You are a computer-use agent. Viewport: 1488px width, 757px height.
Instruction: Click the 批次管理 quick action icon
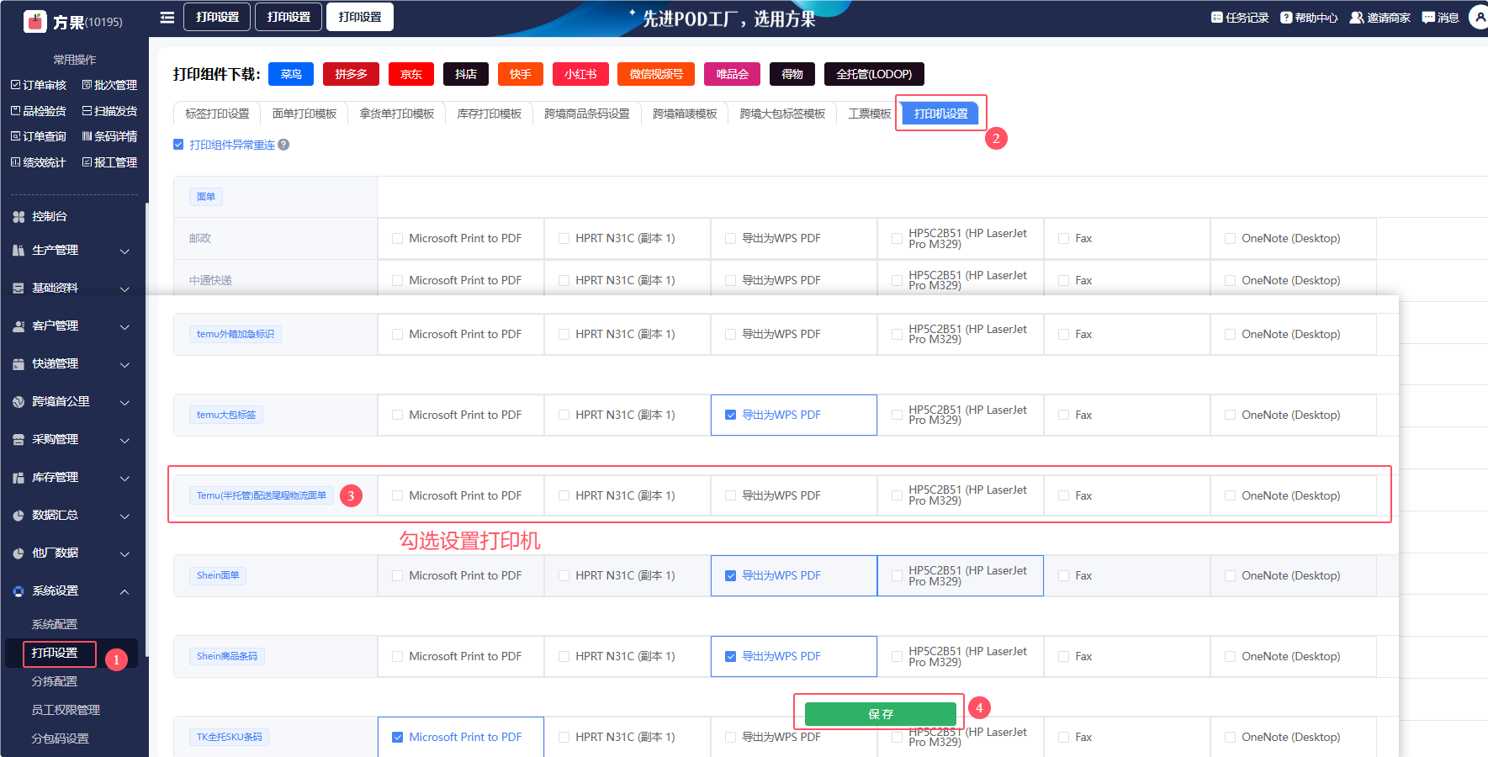[x=87, y=85]
